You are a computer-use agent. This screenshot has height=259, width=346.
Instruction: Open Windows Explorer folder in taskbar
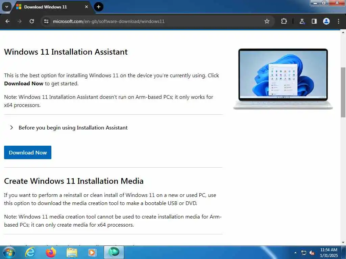(72, 252)
